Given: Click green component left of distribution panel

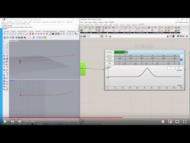Looking at the screenshot, I should (83, 68).
